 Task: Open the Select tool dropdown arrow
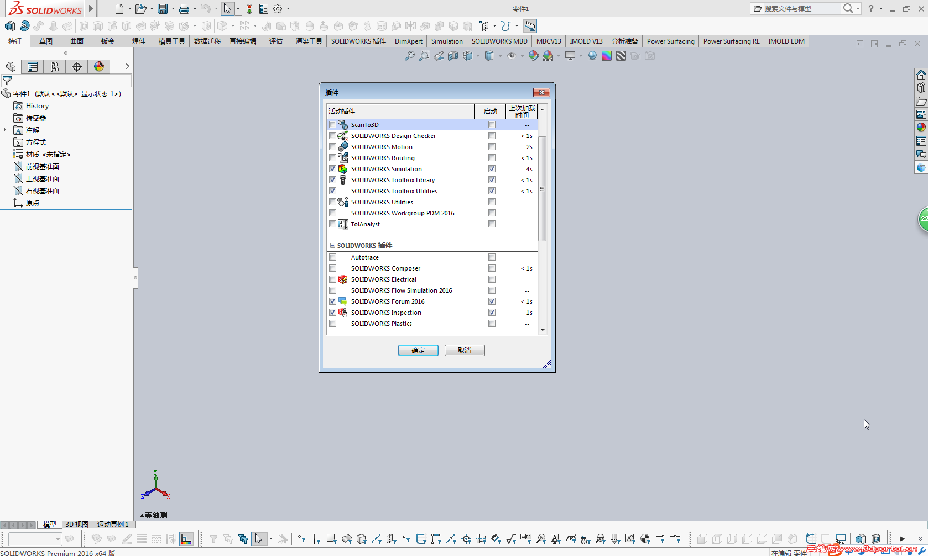click(x=238, y=9)
